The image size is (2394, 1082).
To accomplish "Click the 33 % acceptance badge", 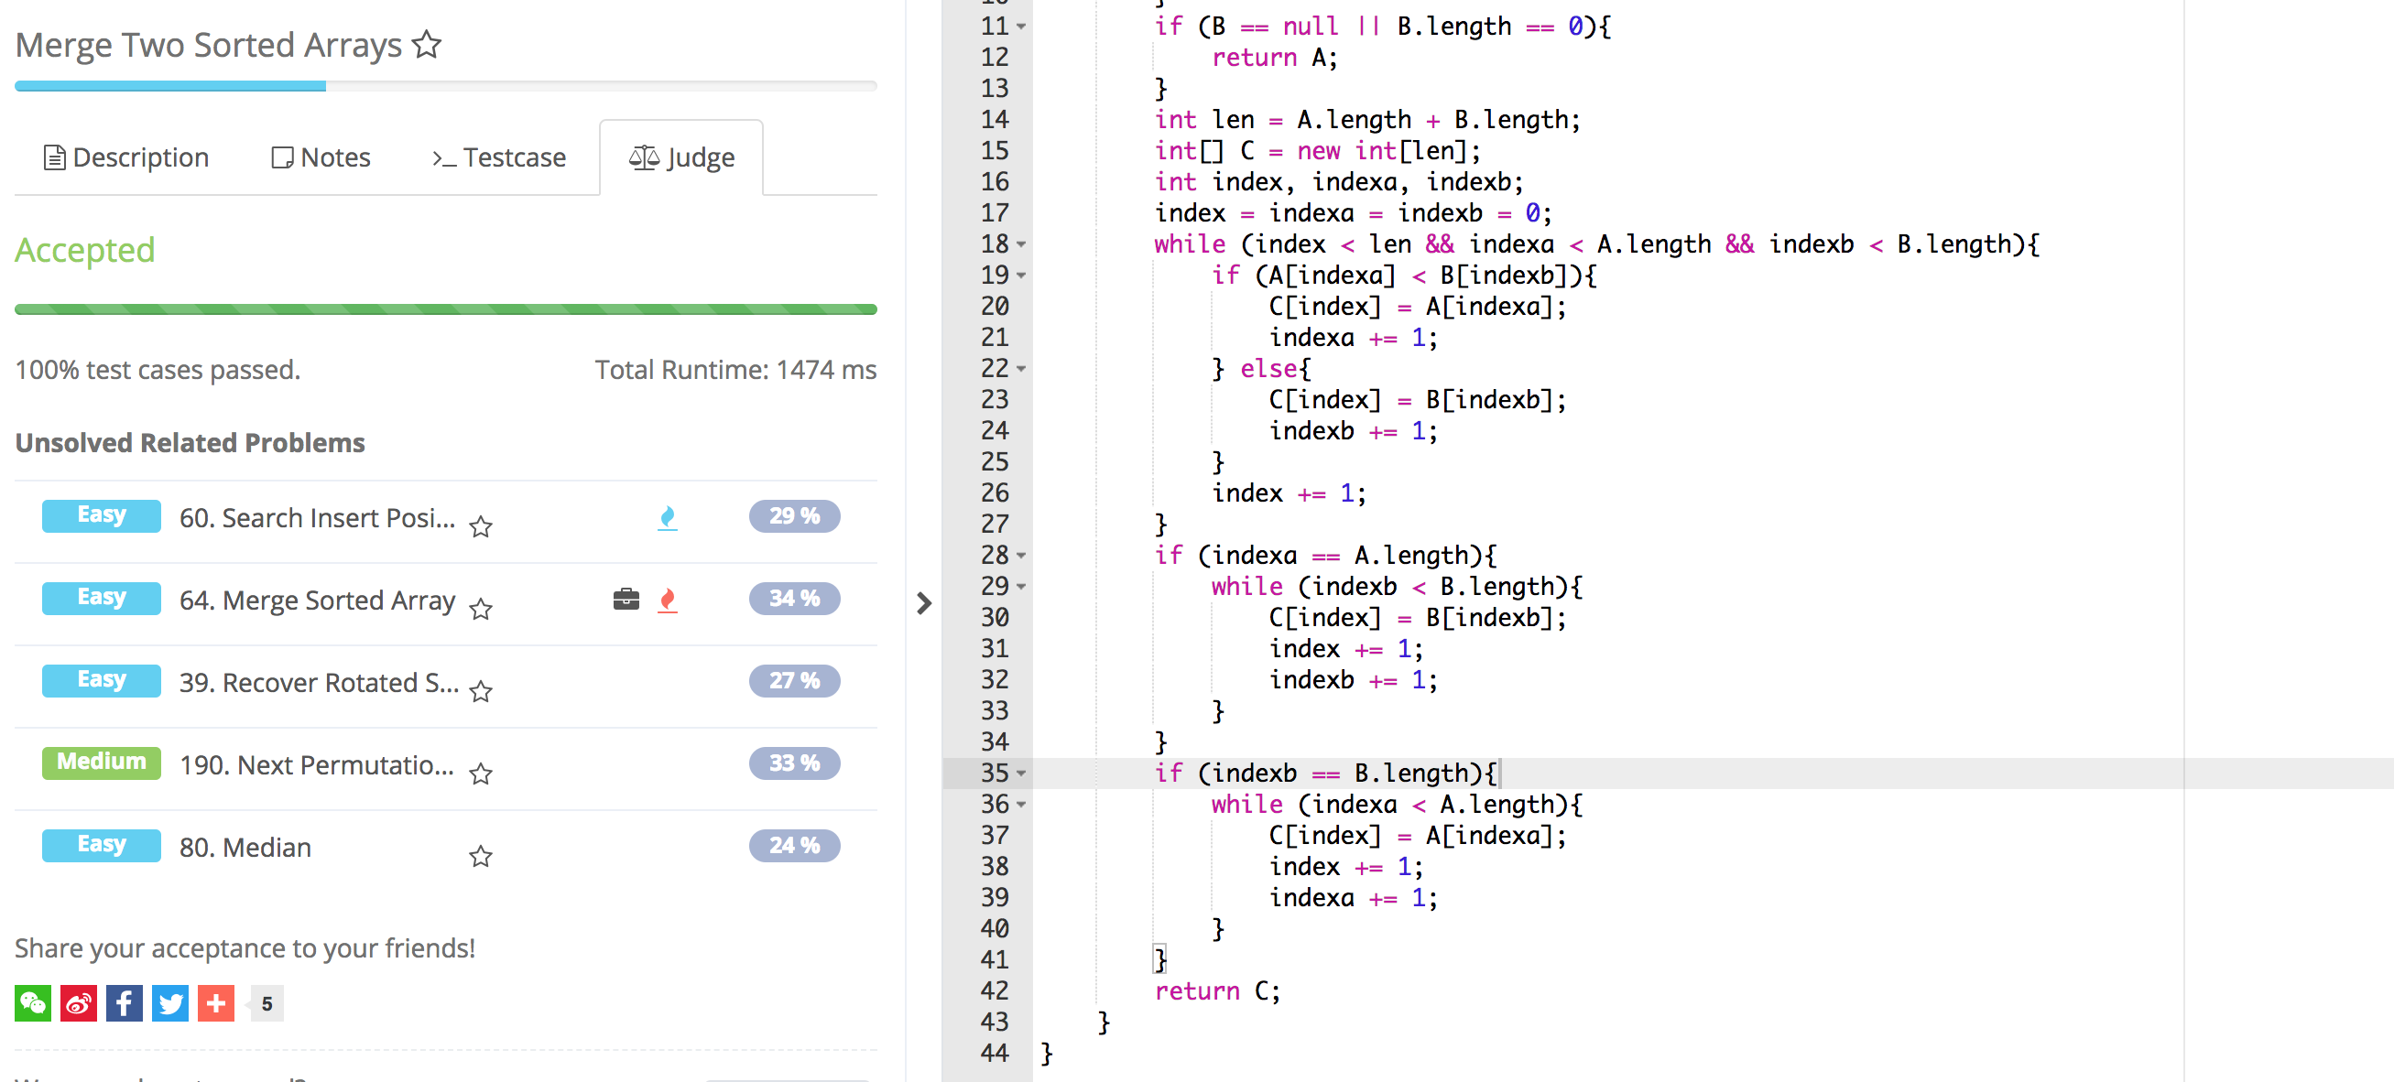I will click(795, 763).
